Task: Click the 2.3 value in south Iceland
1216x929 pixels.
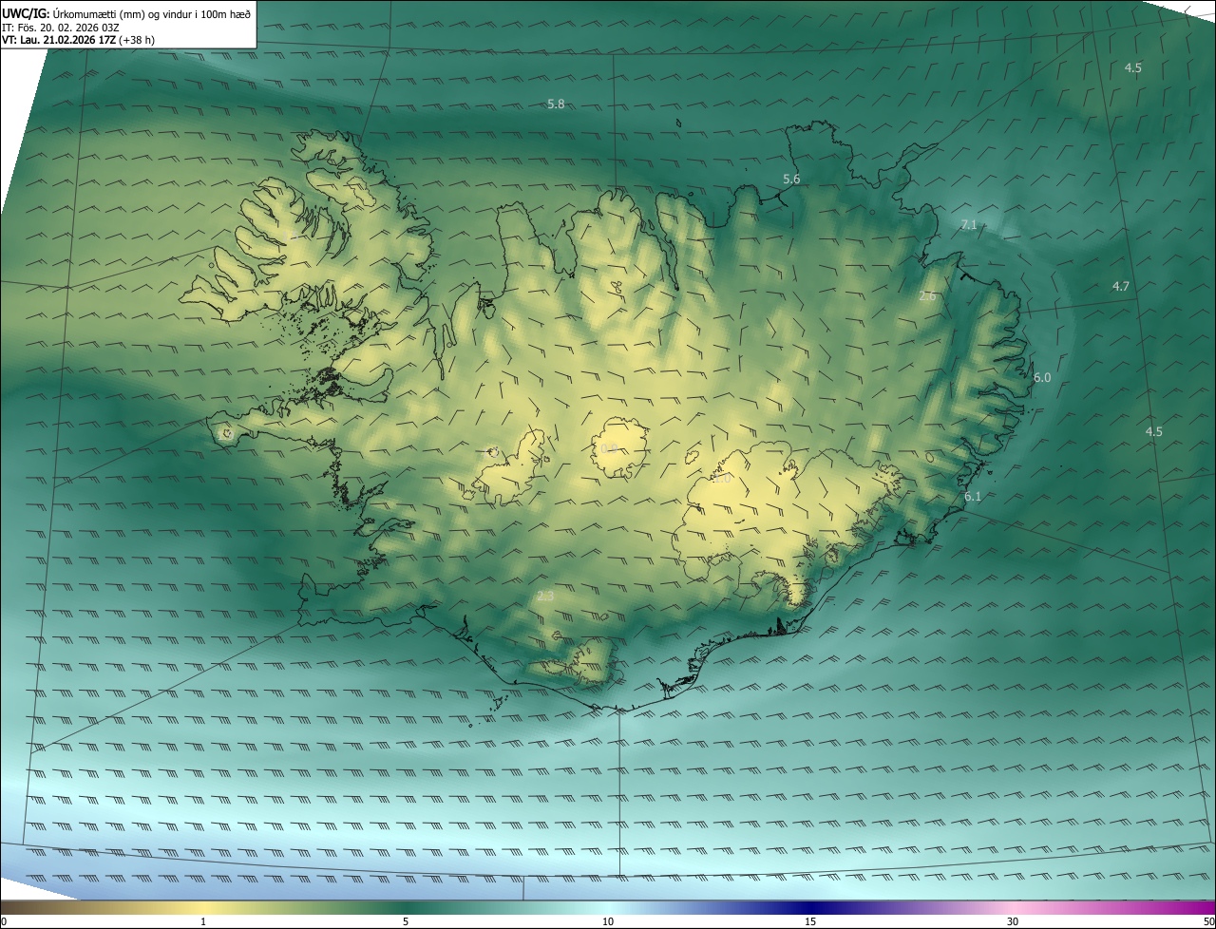Action: (x=545, y=596)
